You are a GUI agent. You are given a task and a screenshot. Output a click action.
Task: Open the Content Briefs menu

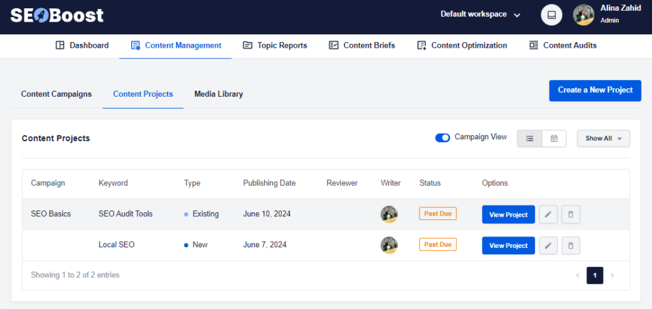[362, 46]
